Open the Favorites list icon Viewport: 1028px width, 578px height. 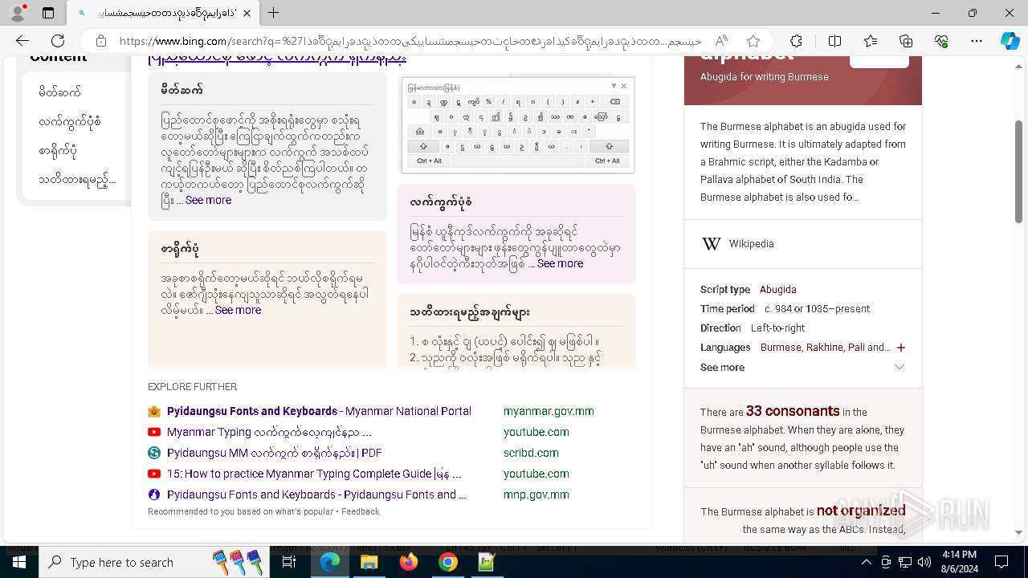click(871, 41)
